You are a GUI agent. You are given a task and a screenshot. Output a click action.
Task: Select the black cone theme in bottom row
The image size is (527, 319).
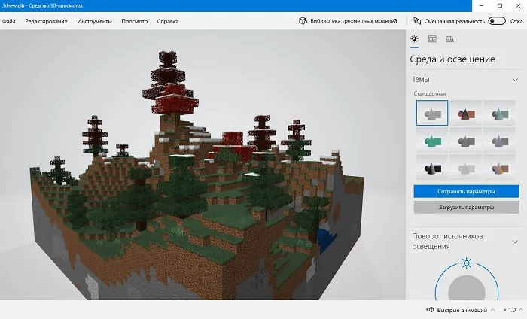tap(431, 167)
